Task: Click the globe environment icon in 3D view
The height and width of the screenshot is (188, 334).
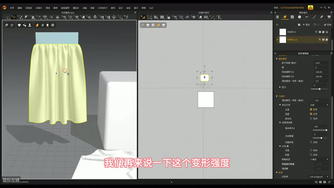Action: pos(53,25)
